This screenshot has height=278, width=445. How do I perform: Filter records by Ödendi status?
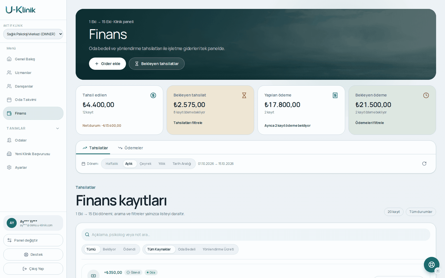pos(129,249)
